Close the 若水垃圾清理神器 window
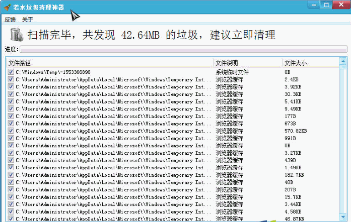The width and height of the screenshot is (351, 222). [341, 5]
